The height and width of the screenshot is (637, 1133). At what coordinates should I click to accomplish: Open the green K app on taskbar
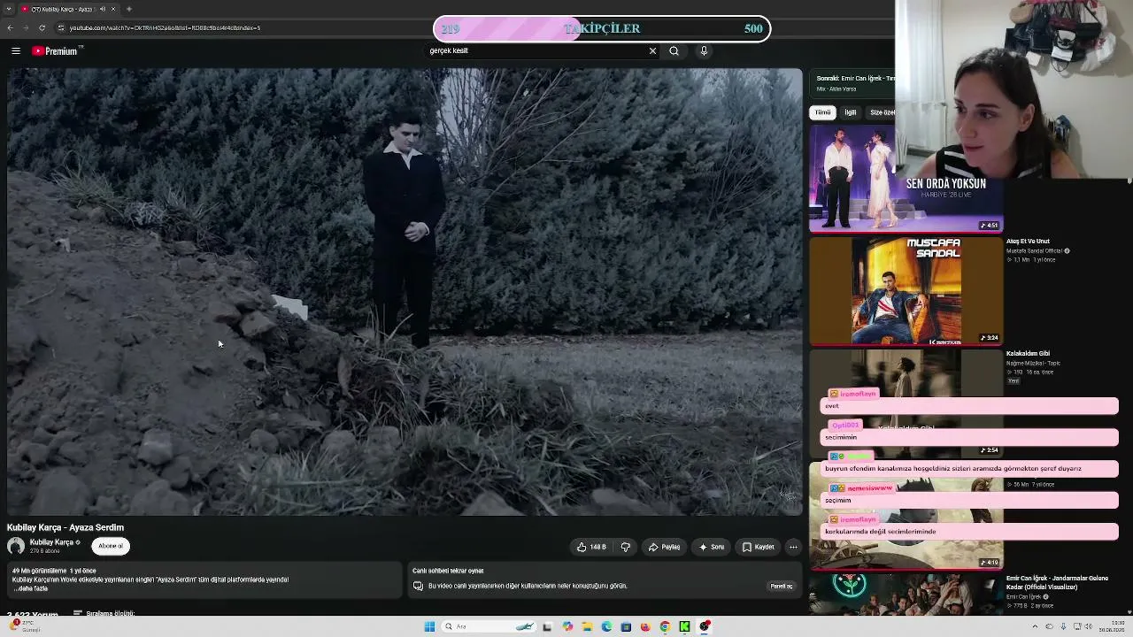tap(684, 626)
